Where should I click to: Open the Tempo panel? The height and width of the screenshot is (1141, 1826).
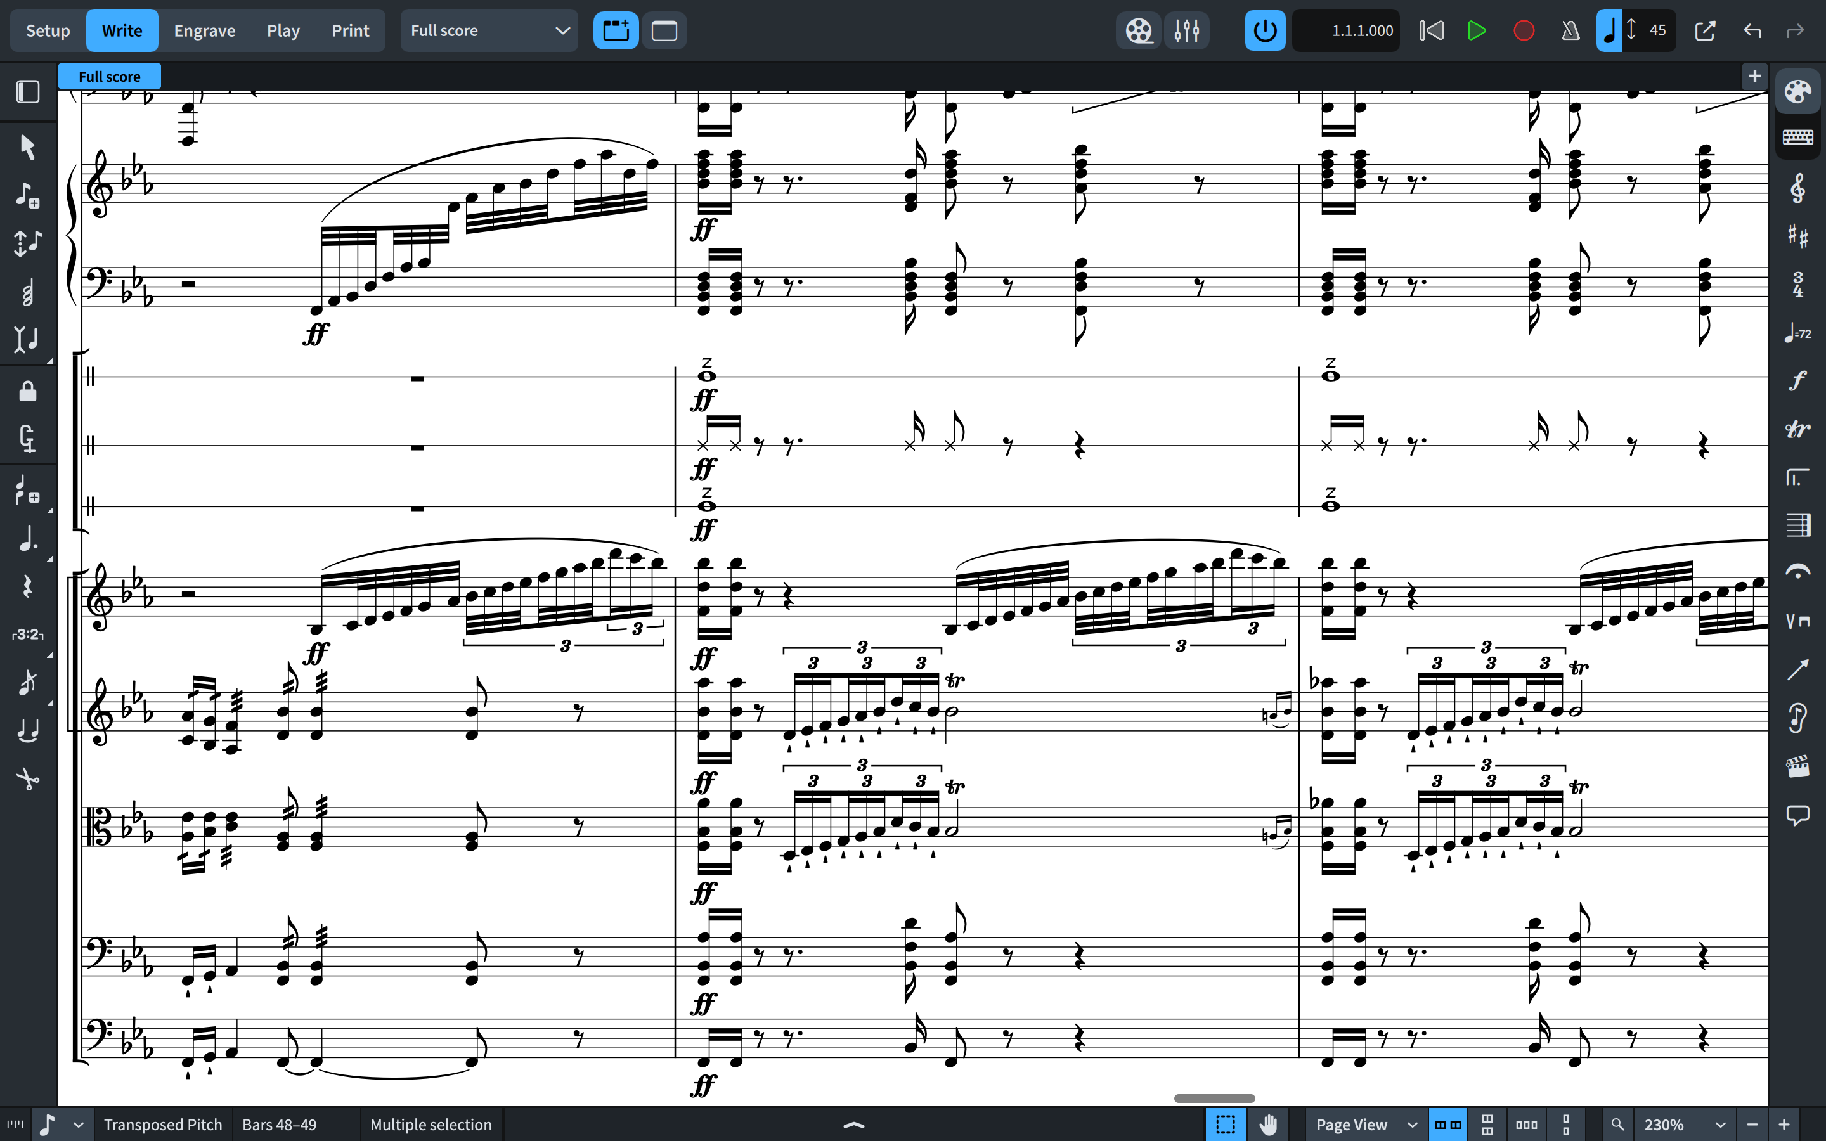tap(1797, 333)
